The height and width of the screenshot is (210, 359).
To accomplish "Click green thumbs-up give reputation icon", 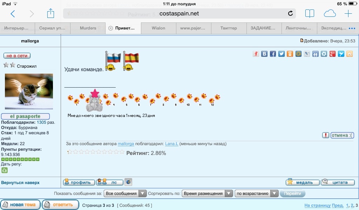I will point(5,170).
